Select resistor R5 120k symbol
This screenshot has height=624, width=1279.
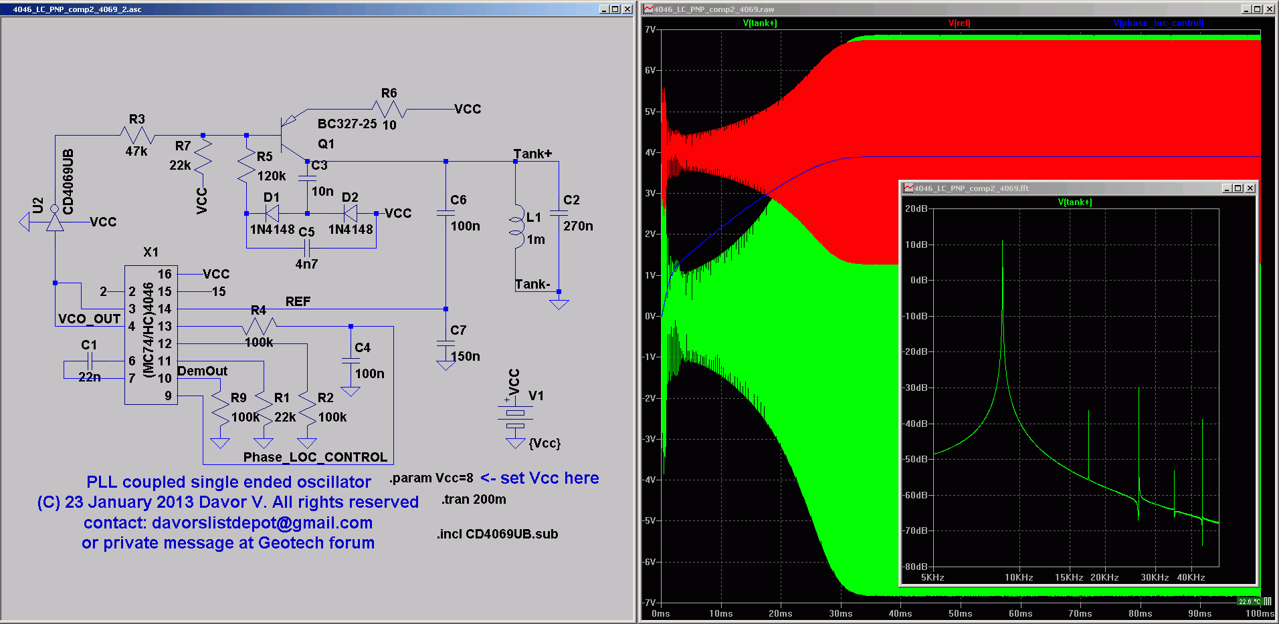tap(247, 165)
